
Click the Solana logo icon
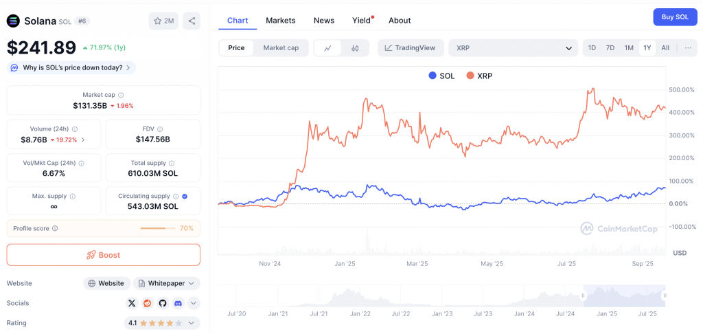[x=14, y=21]
